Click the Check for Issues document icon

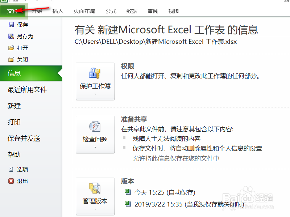tap(95, 126)
